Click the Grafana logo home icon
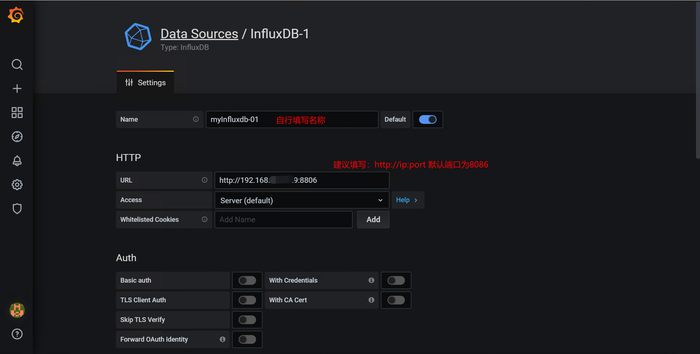 [16, 15]
